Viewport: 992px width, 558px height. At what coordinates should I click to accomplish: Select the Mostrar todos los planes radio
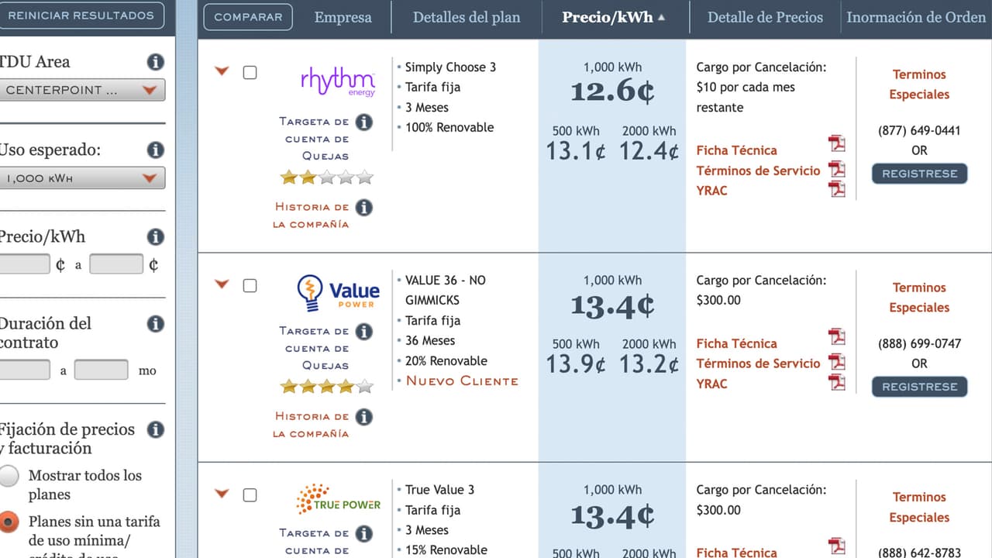9,476
